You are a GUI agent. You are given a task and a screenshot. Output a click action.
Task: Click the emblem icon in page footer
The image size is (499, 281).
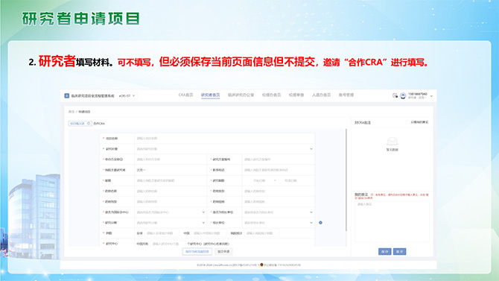pos(261,265)
